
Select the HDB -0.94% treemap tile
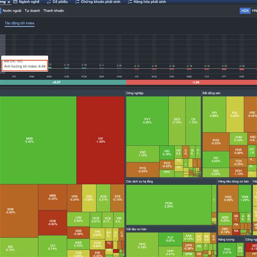coord(53,223)
